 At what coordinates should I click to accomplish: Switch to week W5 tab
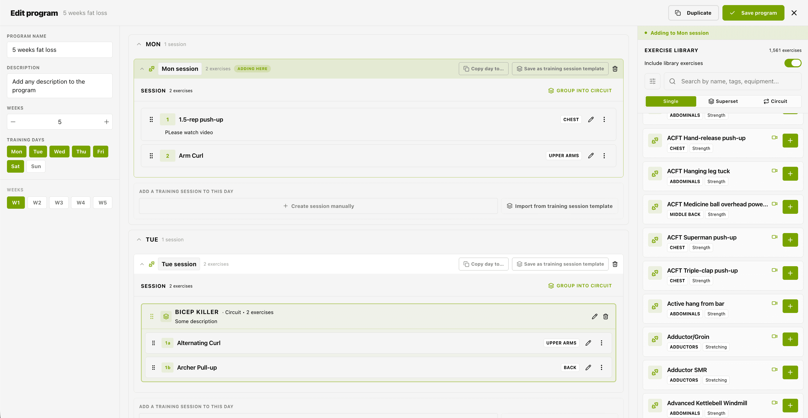[x=103, y=203]
